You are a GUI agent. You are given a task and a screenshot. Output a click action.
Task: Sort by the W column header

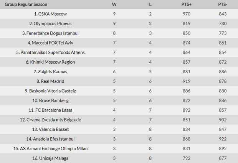pos(114,4)
